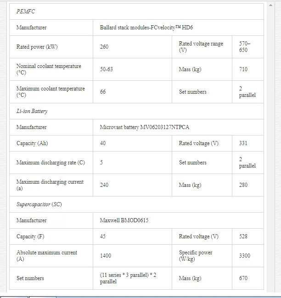The height and width of the screenshot is (298, 281).
Task: Click the Capacity (Ah) label cell
Action: [x=51, y=143]
